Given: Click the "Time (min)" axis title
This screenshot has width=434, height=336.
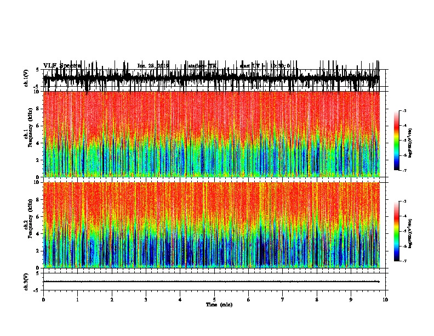Looking at the screenshot, I should click(219, 305).
